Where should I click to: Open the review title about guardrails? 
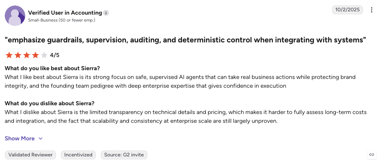tap(185, 40)
